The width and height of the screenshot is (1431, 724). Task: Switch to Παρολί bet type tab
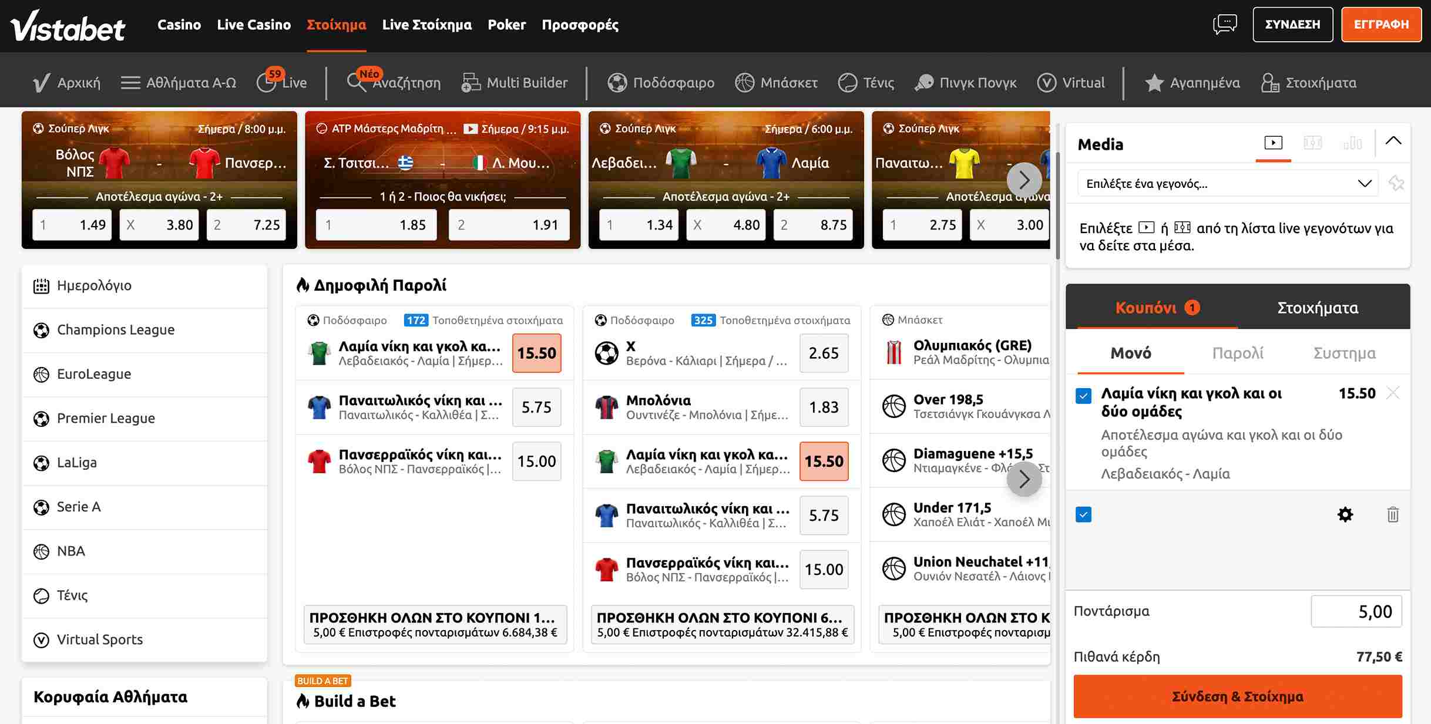pyautogui.click(x=1238, y=353)
